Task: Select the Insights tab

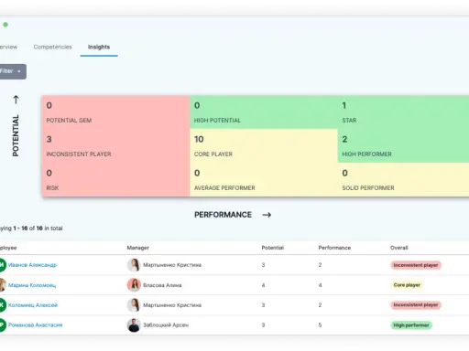Action: pos(99,47)
